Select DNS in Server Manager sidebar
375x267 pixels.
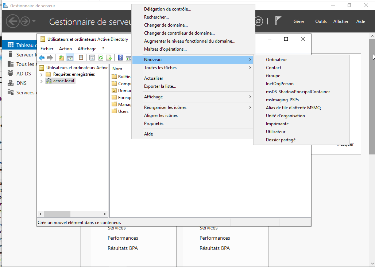pos(21,83)
